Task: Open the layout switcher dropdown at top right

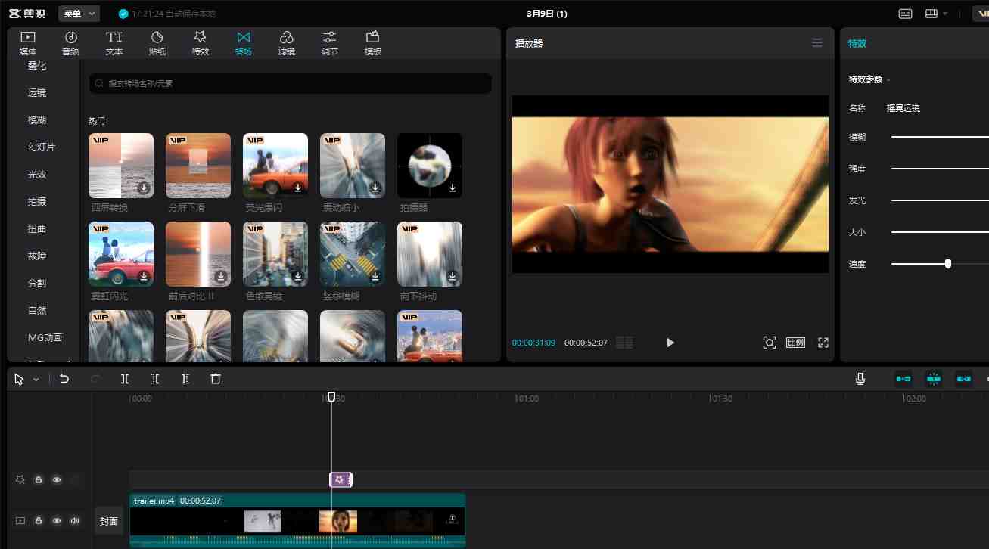Action: pyautogui.click(x=936, y=13)
